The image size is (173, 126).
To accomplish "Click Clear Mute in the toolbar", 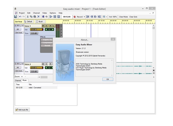I will pyautogui.click(x=123, y=17).
